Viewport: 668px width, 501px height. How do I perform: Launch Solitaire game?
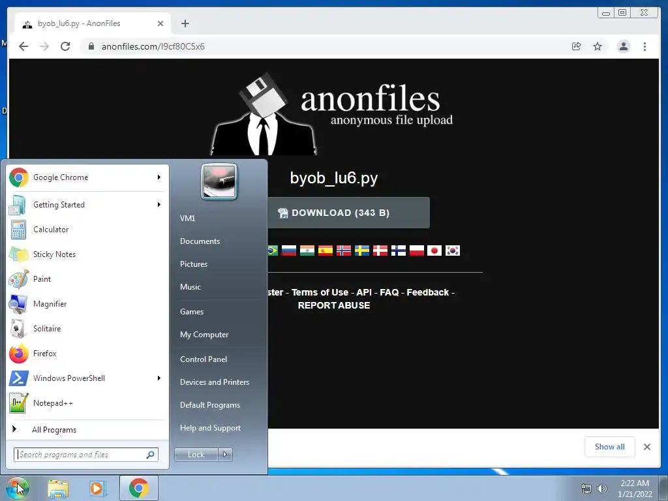pos(87,329)
